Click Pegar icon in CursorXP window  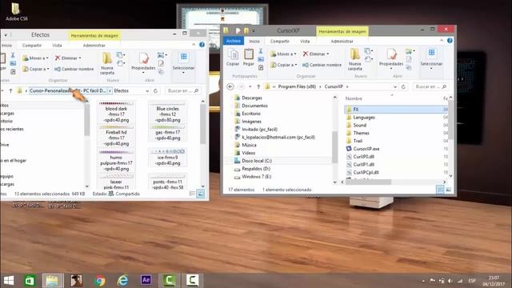point(249,57)
